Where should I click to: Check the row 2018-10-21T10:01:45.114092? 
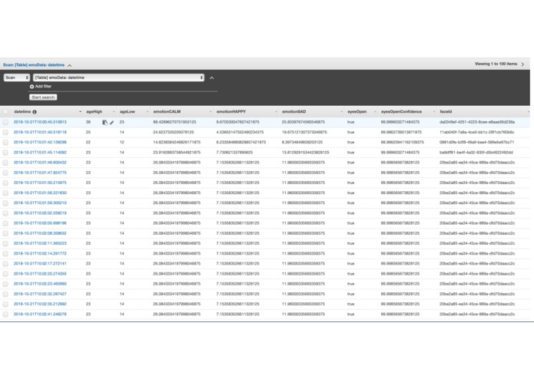tap(5, 153)
